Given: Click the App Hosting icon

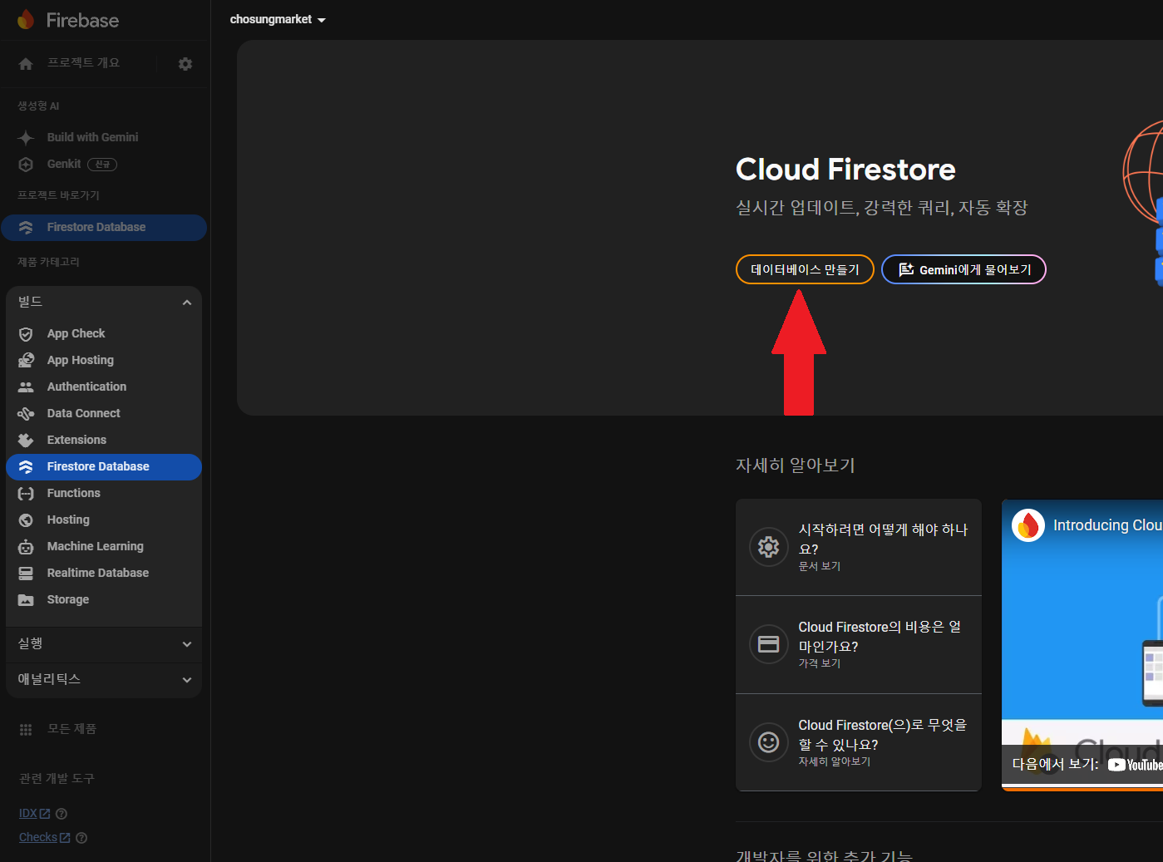Looking at the screenshot, I should pos(26,361).
